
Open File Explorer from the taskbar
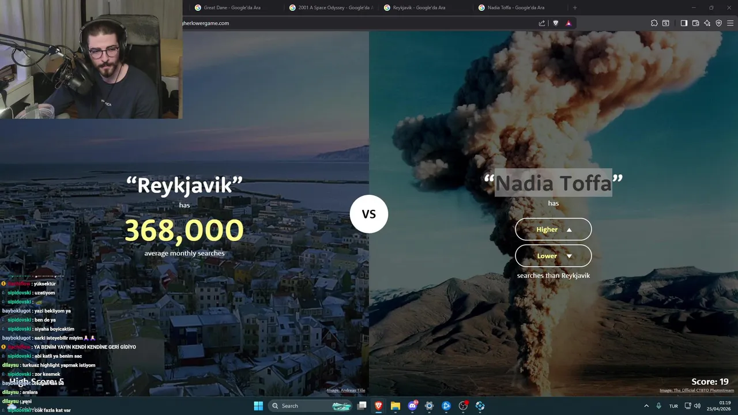tap(396, 406)
